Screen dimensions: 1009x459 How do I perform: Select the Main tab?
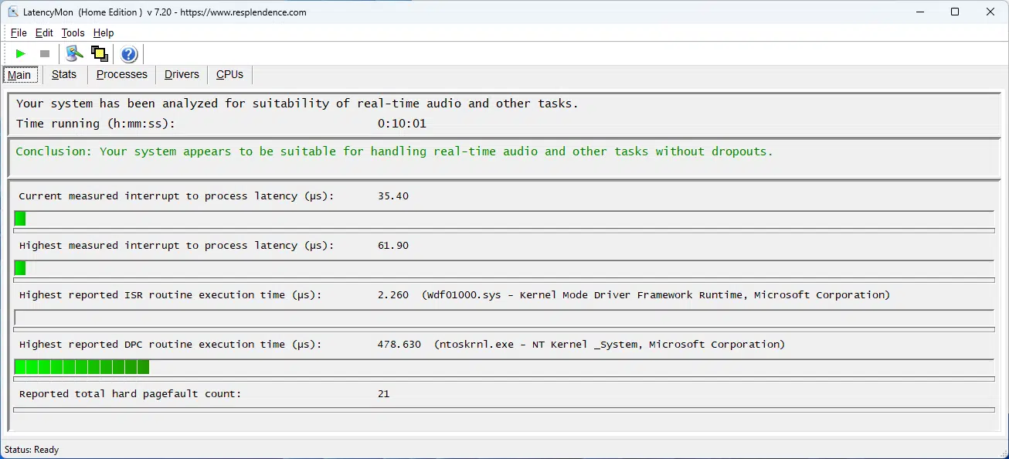point(19,75)
